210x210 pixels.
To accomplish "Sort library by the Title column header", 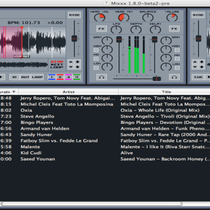I will [166, 92].
